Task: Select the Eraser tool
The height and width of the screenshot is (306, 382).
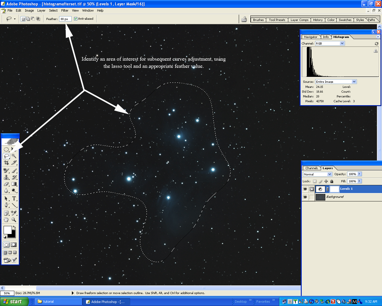Action: tap(6, 184)
